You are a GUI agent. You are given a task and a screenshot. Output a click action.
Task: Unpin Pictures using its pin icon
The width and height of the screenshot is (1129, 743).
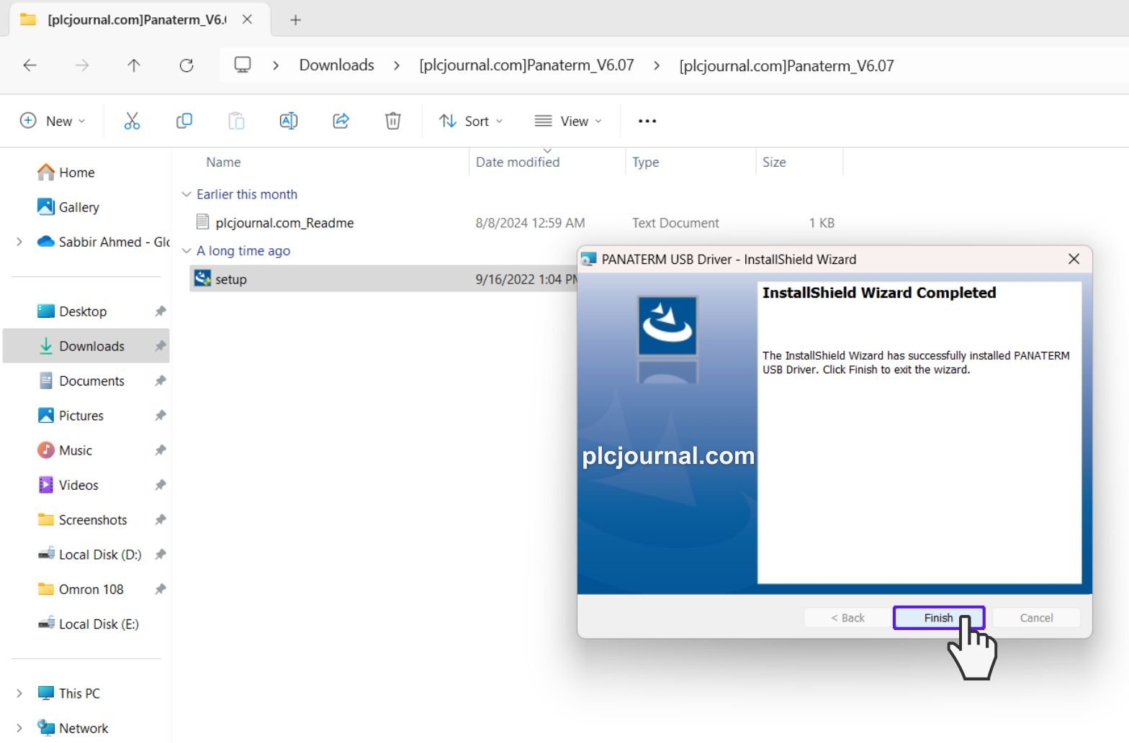[160, 416]
